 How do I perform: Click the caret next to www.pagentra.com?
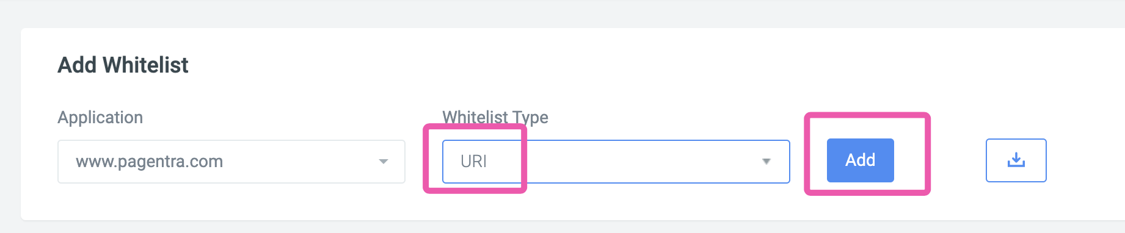click(384, 162)
